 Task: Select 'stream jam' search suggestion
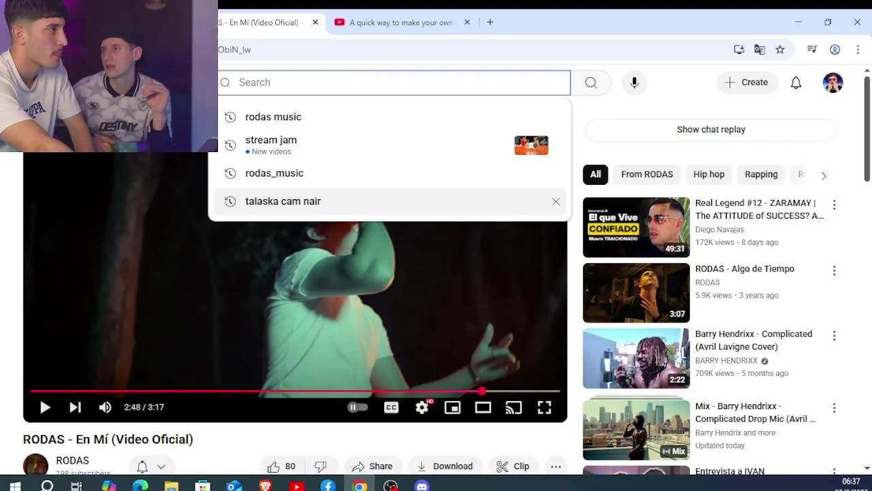pos(390,145)
